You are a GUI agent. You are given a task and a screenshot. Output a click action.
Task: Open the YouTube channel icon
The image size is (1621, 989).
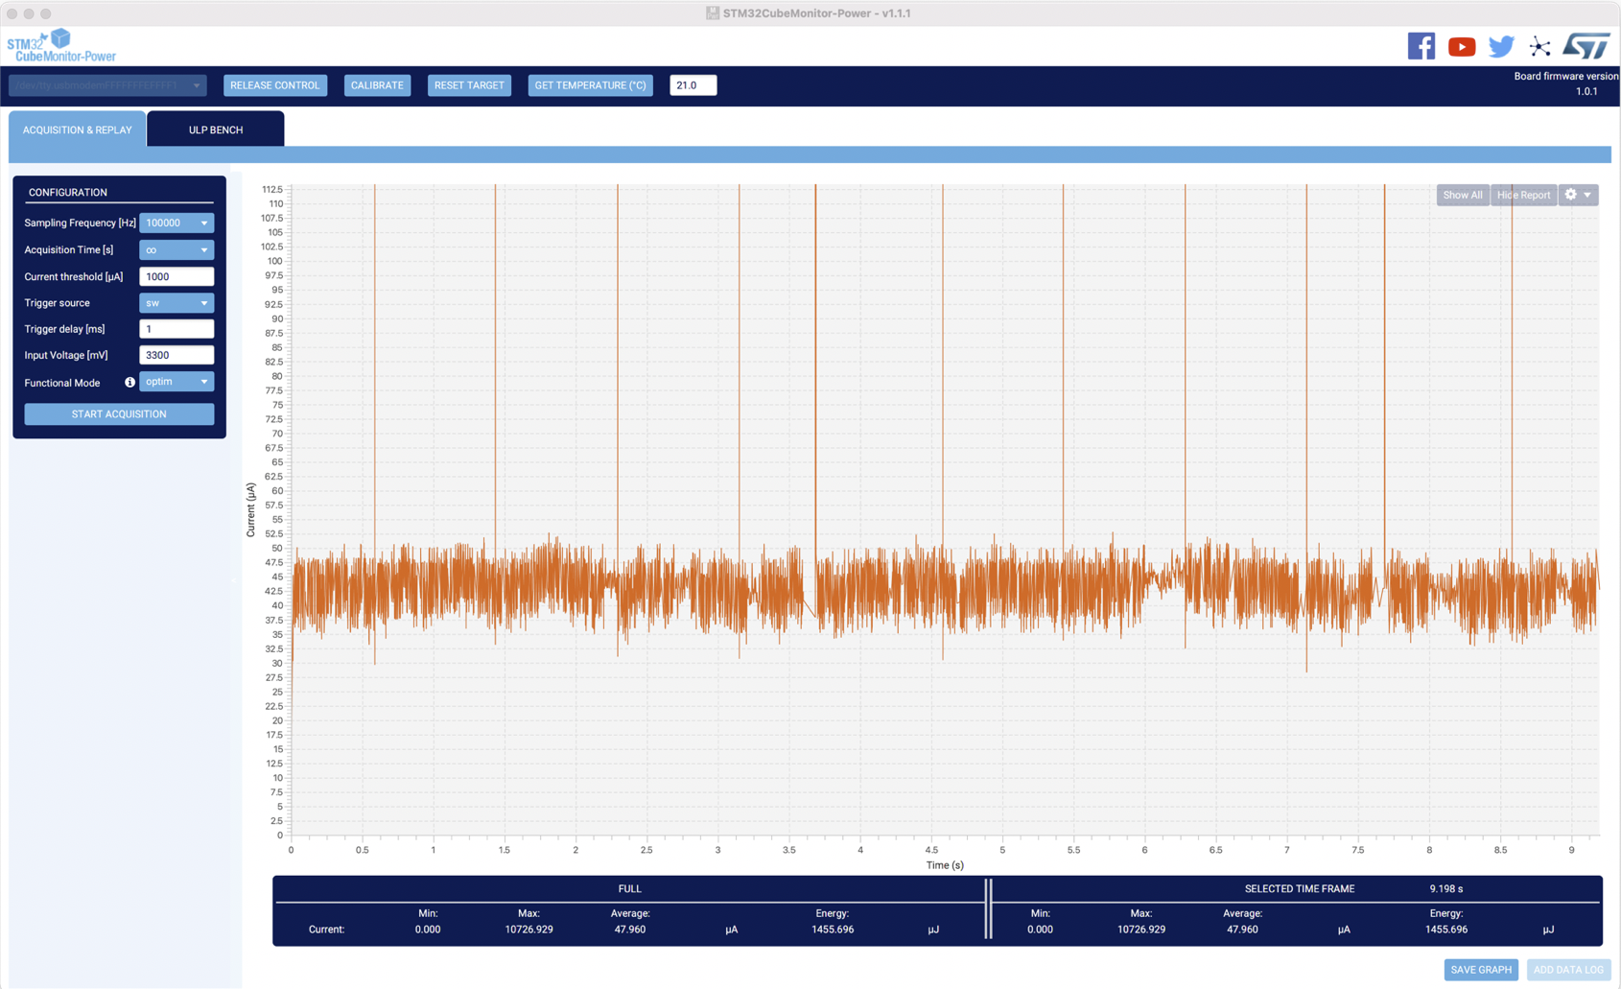[x=1462, y=46]
